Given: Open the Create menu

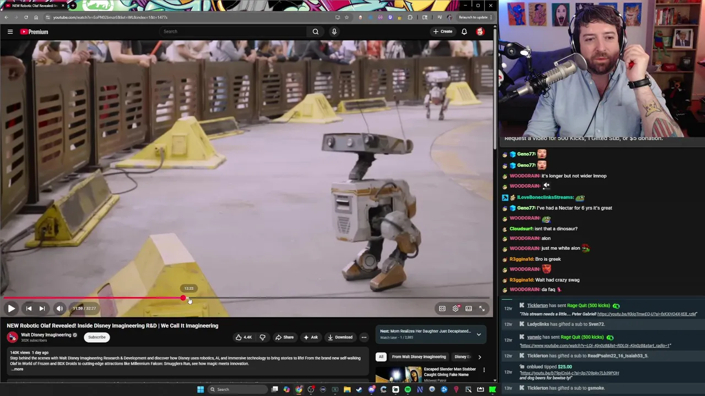Looking at the screenshot, I should pos(442,31).
